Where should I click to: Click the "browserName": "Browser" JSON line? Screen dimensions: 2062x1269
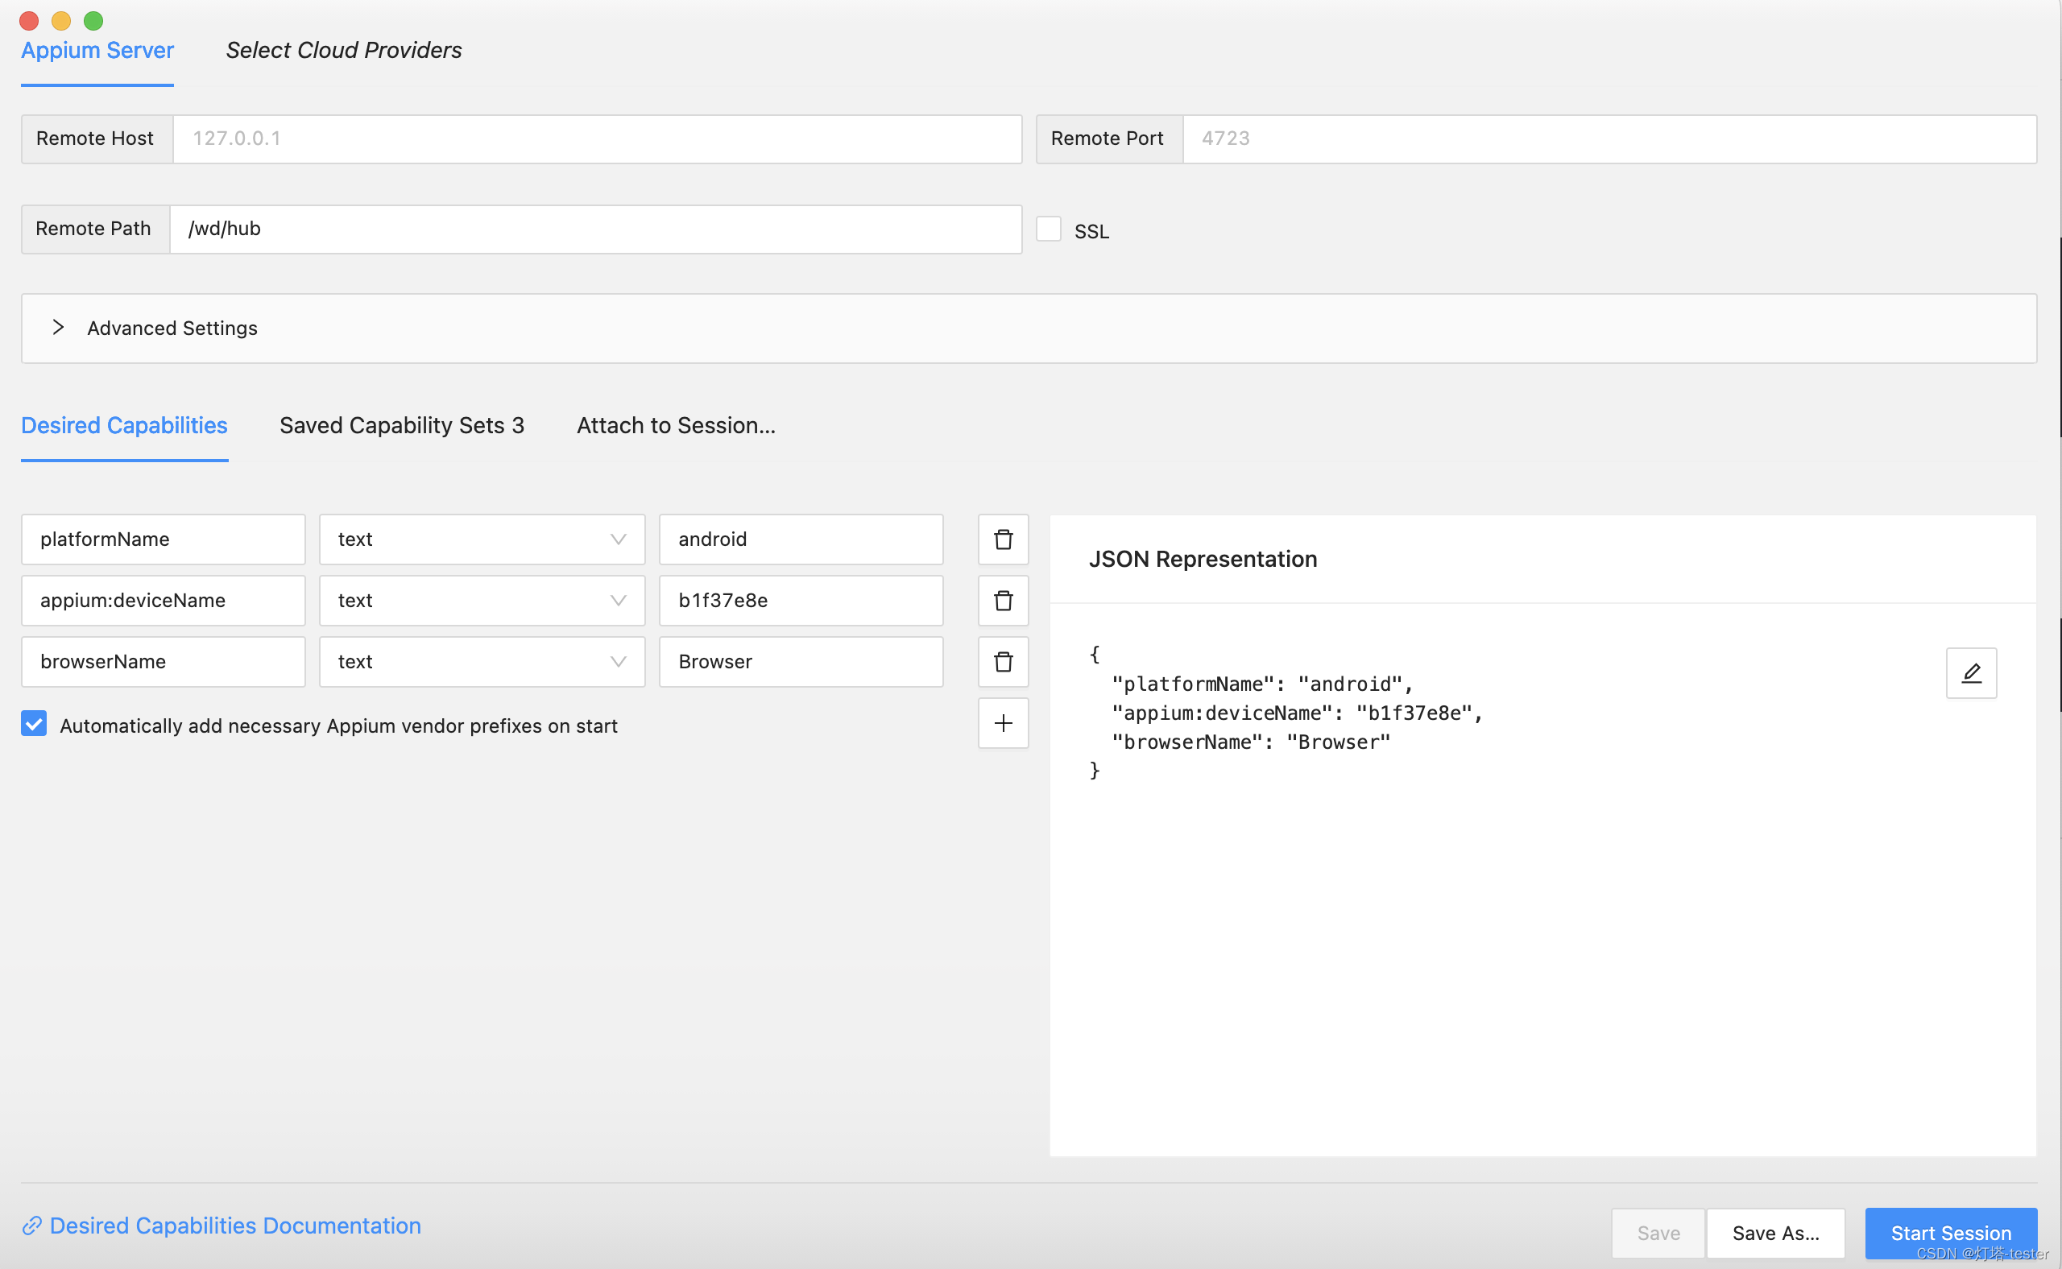pos(1251,742)
